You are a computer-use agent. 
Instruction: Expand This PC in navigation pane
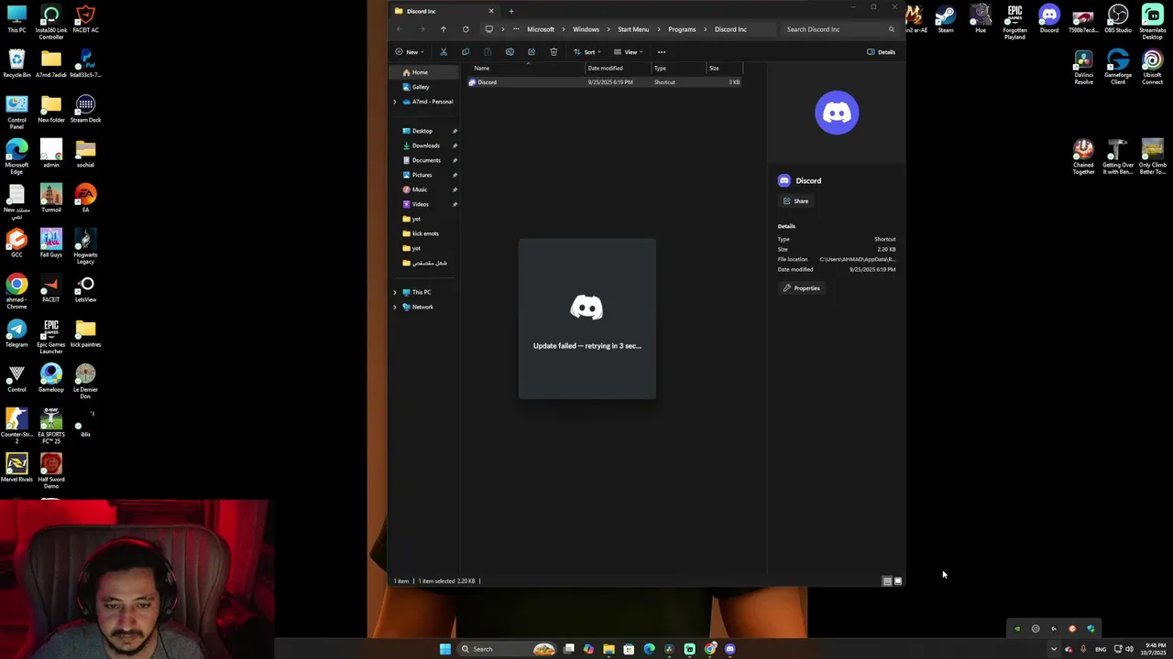tap(395, 292)
